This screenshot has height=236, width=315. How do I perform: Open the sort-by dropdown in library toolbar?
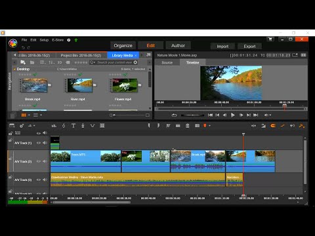pyautogui.click(x=52, y=62)
